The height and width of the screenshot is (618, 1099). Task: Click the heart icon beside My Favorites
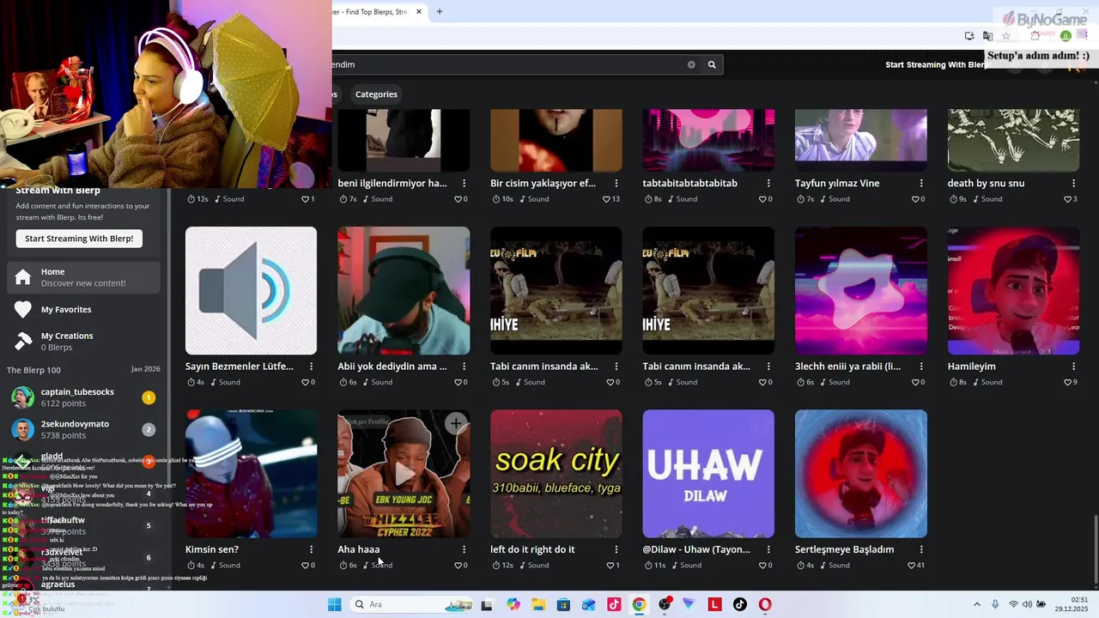tap(23, 309)
